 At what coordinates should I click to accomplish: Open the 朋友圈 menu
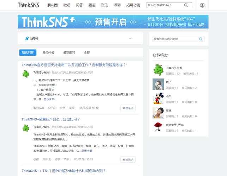coord(52,5)
